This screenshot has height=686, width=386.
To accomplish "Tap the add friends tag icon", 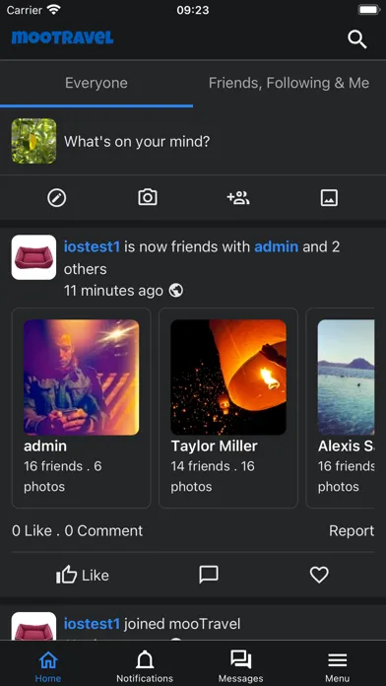I will coord(238,198).
